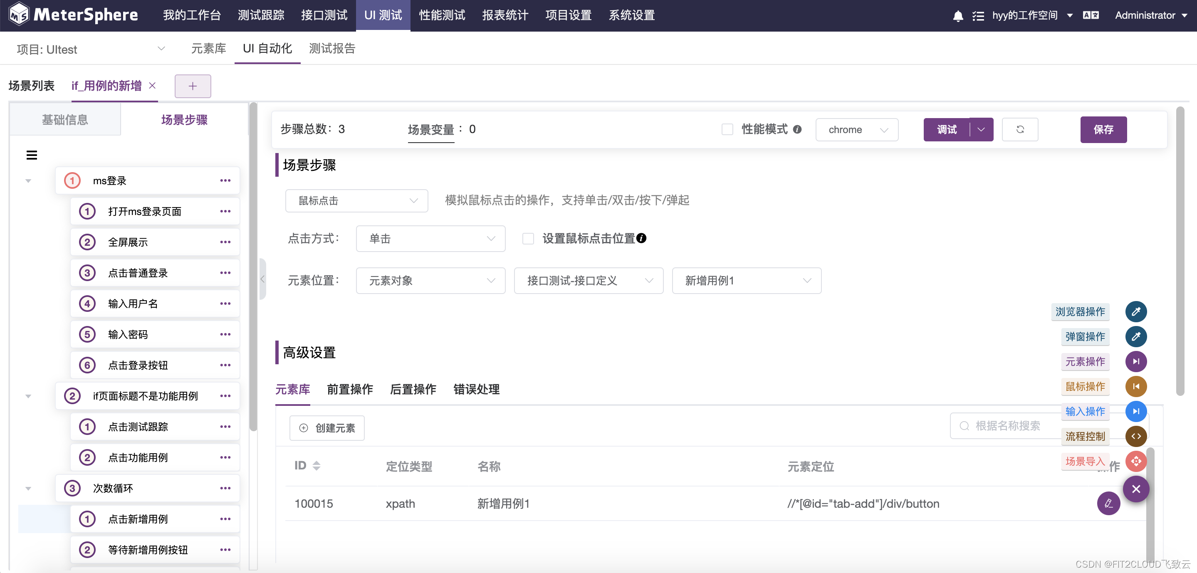Screen dimensions: 1197x573
Task: Collapse the ms登录 step group
Action: [28, 181]
